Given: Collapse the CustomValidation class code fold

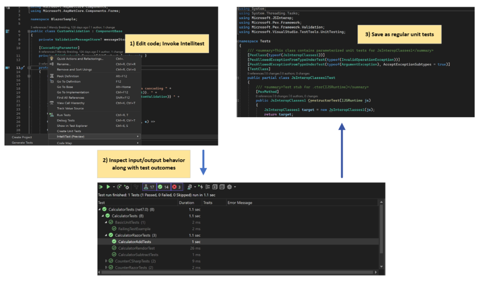Looking at the screenshot, I should coord(28,31).
